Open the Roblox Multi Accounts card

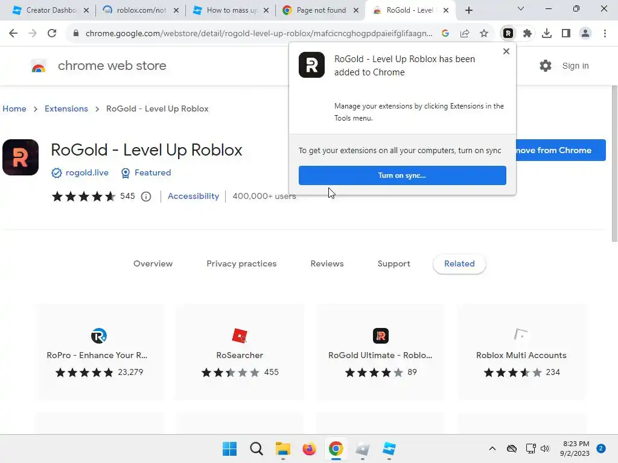point(521,352)
